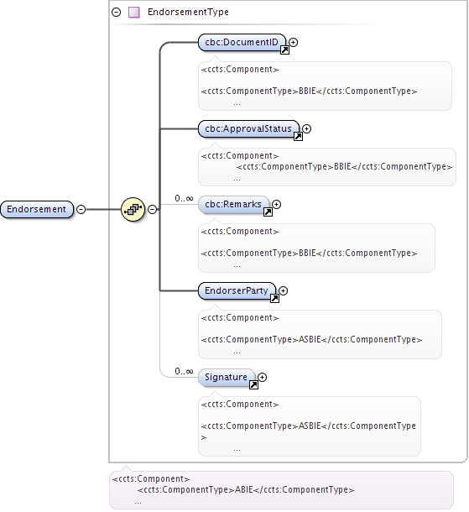Open Signature ASBIE annotation box
469x512 pixels.
[310, 426]
